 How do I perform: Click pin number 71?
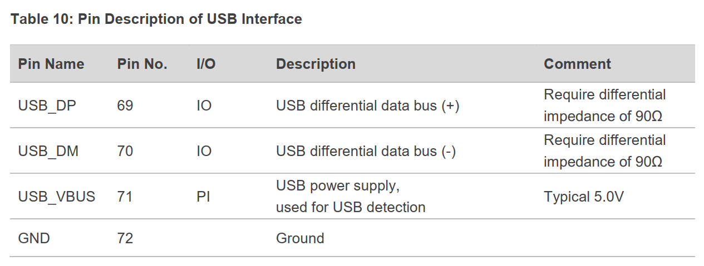click(x=125, y=197)
